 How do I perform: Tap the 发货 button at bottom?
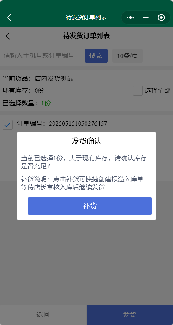point(130,315)
